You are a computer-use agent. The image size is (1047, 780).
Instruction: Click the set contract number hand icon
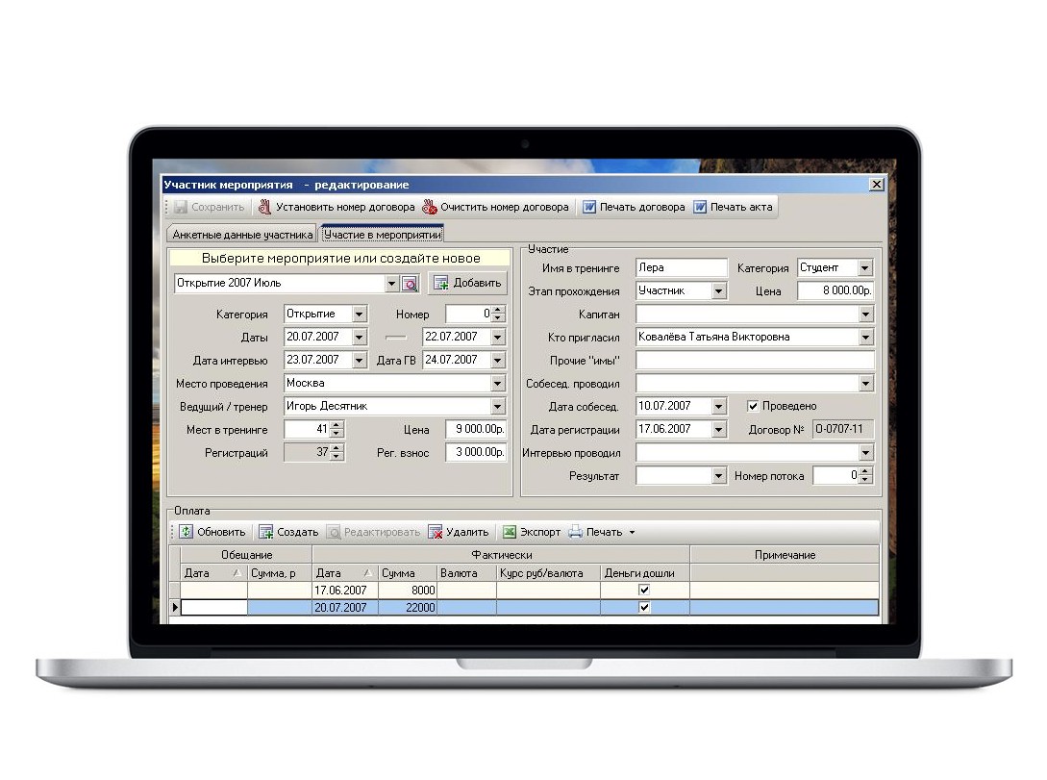click(265, 207)
